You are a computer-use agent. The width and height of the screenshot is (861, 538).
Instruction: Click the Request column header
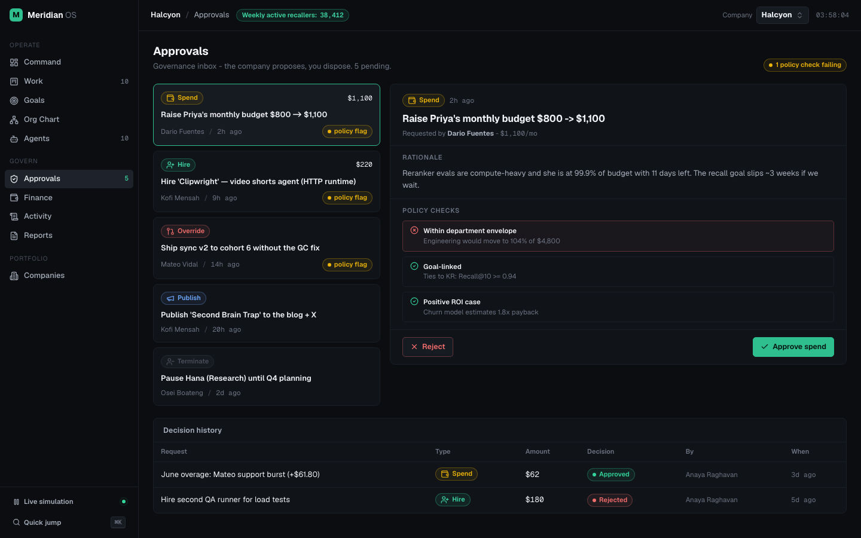[174, 452]
